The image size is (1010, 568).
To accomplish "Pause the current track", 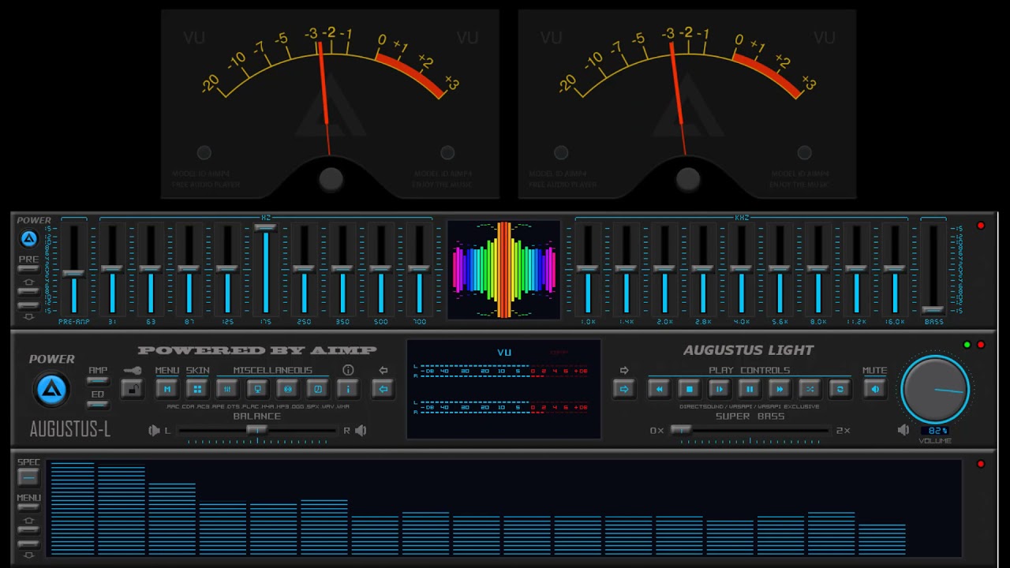I will click(x=749, y=389).
